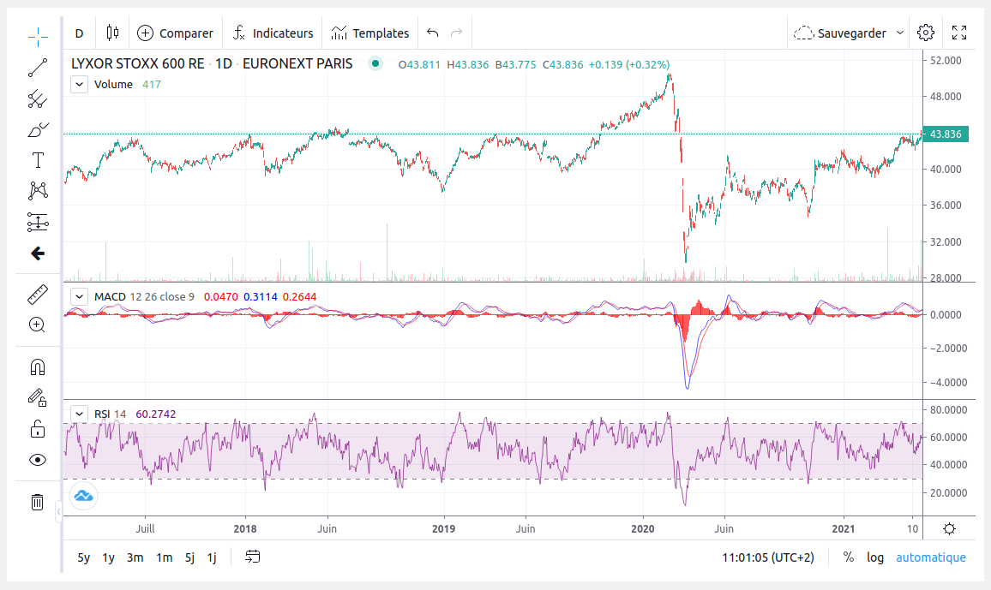The height and width of the screenshot is (590, 991).
Task: Open chart settings gear icon
Action: 926,33
